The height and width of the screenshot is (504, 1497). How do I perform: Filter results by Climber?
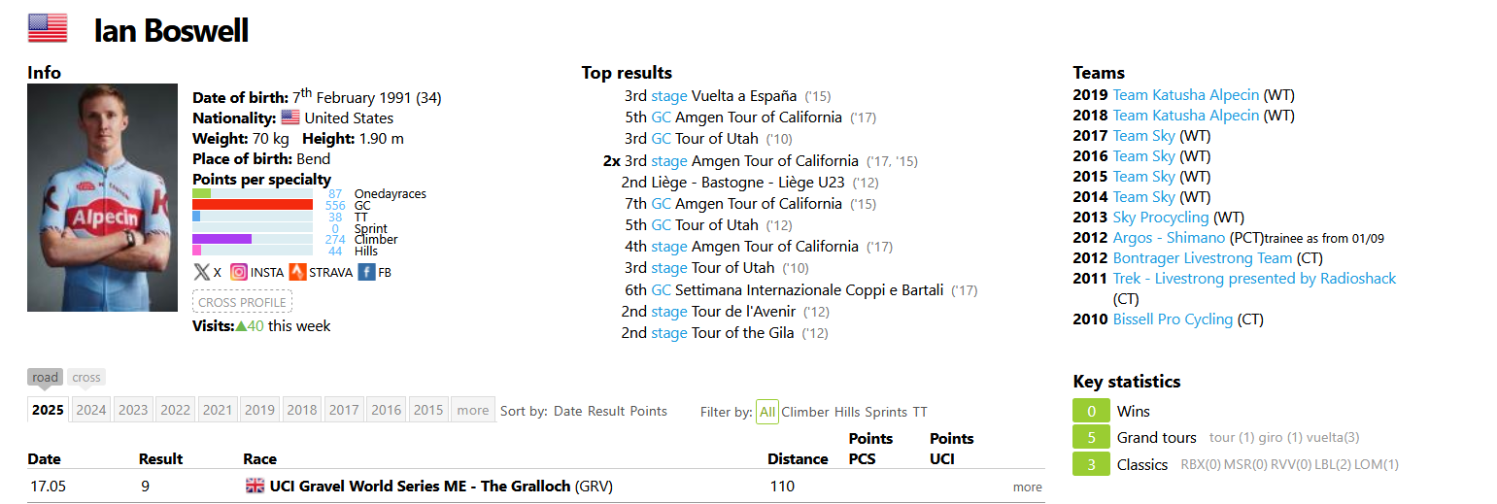pos(805,412)
